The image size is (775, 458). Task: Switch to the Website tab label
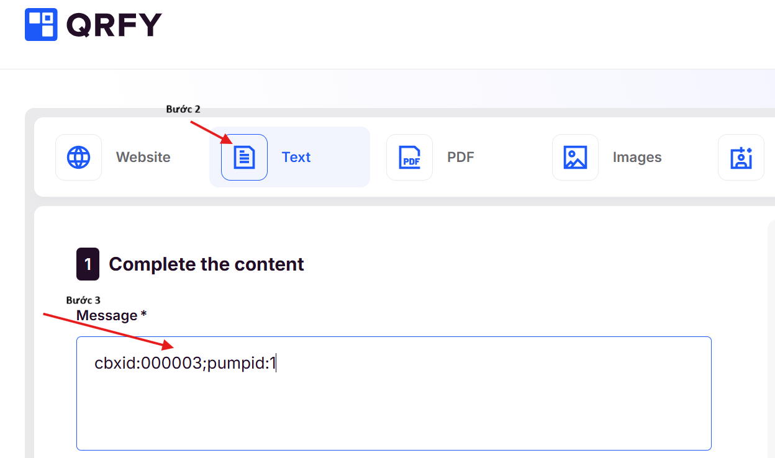tap(143, 158)
